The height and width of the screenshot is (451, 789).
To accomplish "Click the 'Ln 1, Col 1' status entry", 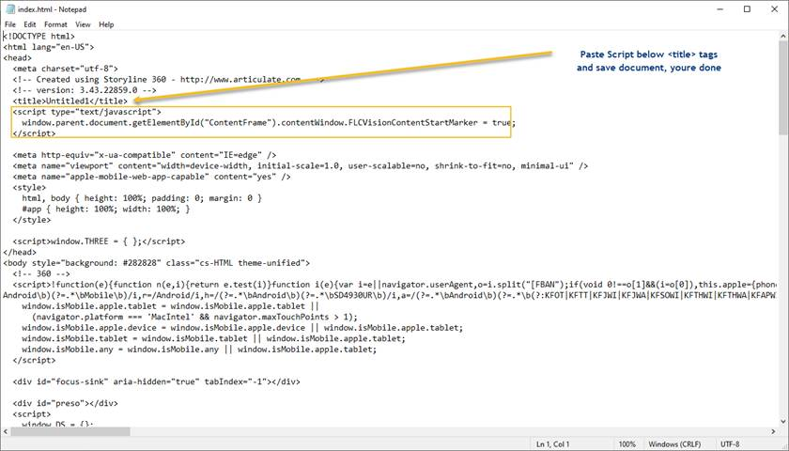I will 552,443.
